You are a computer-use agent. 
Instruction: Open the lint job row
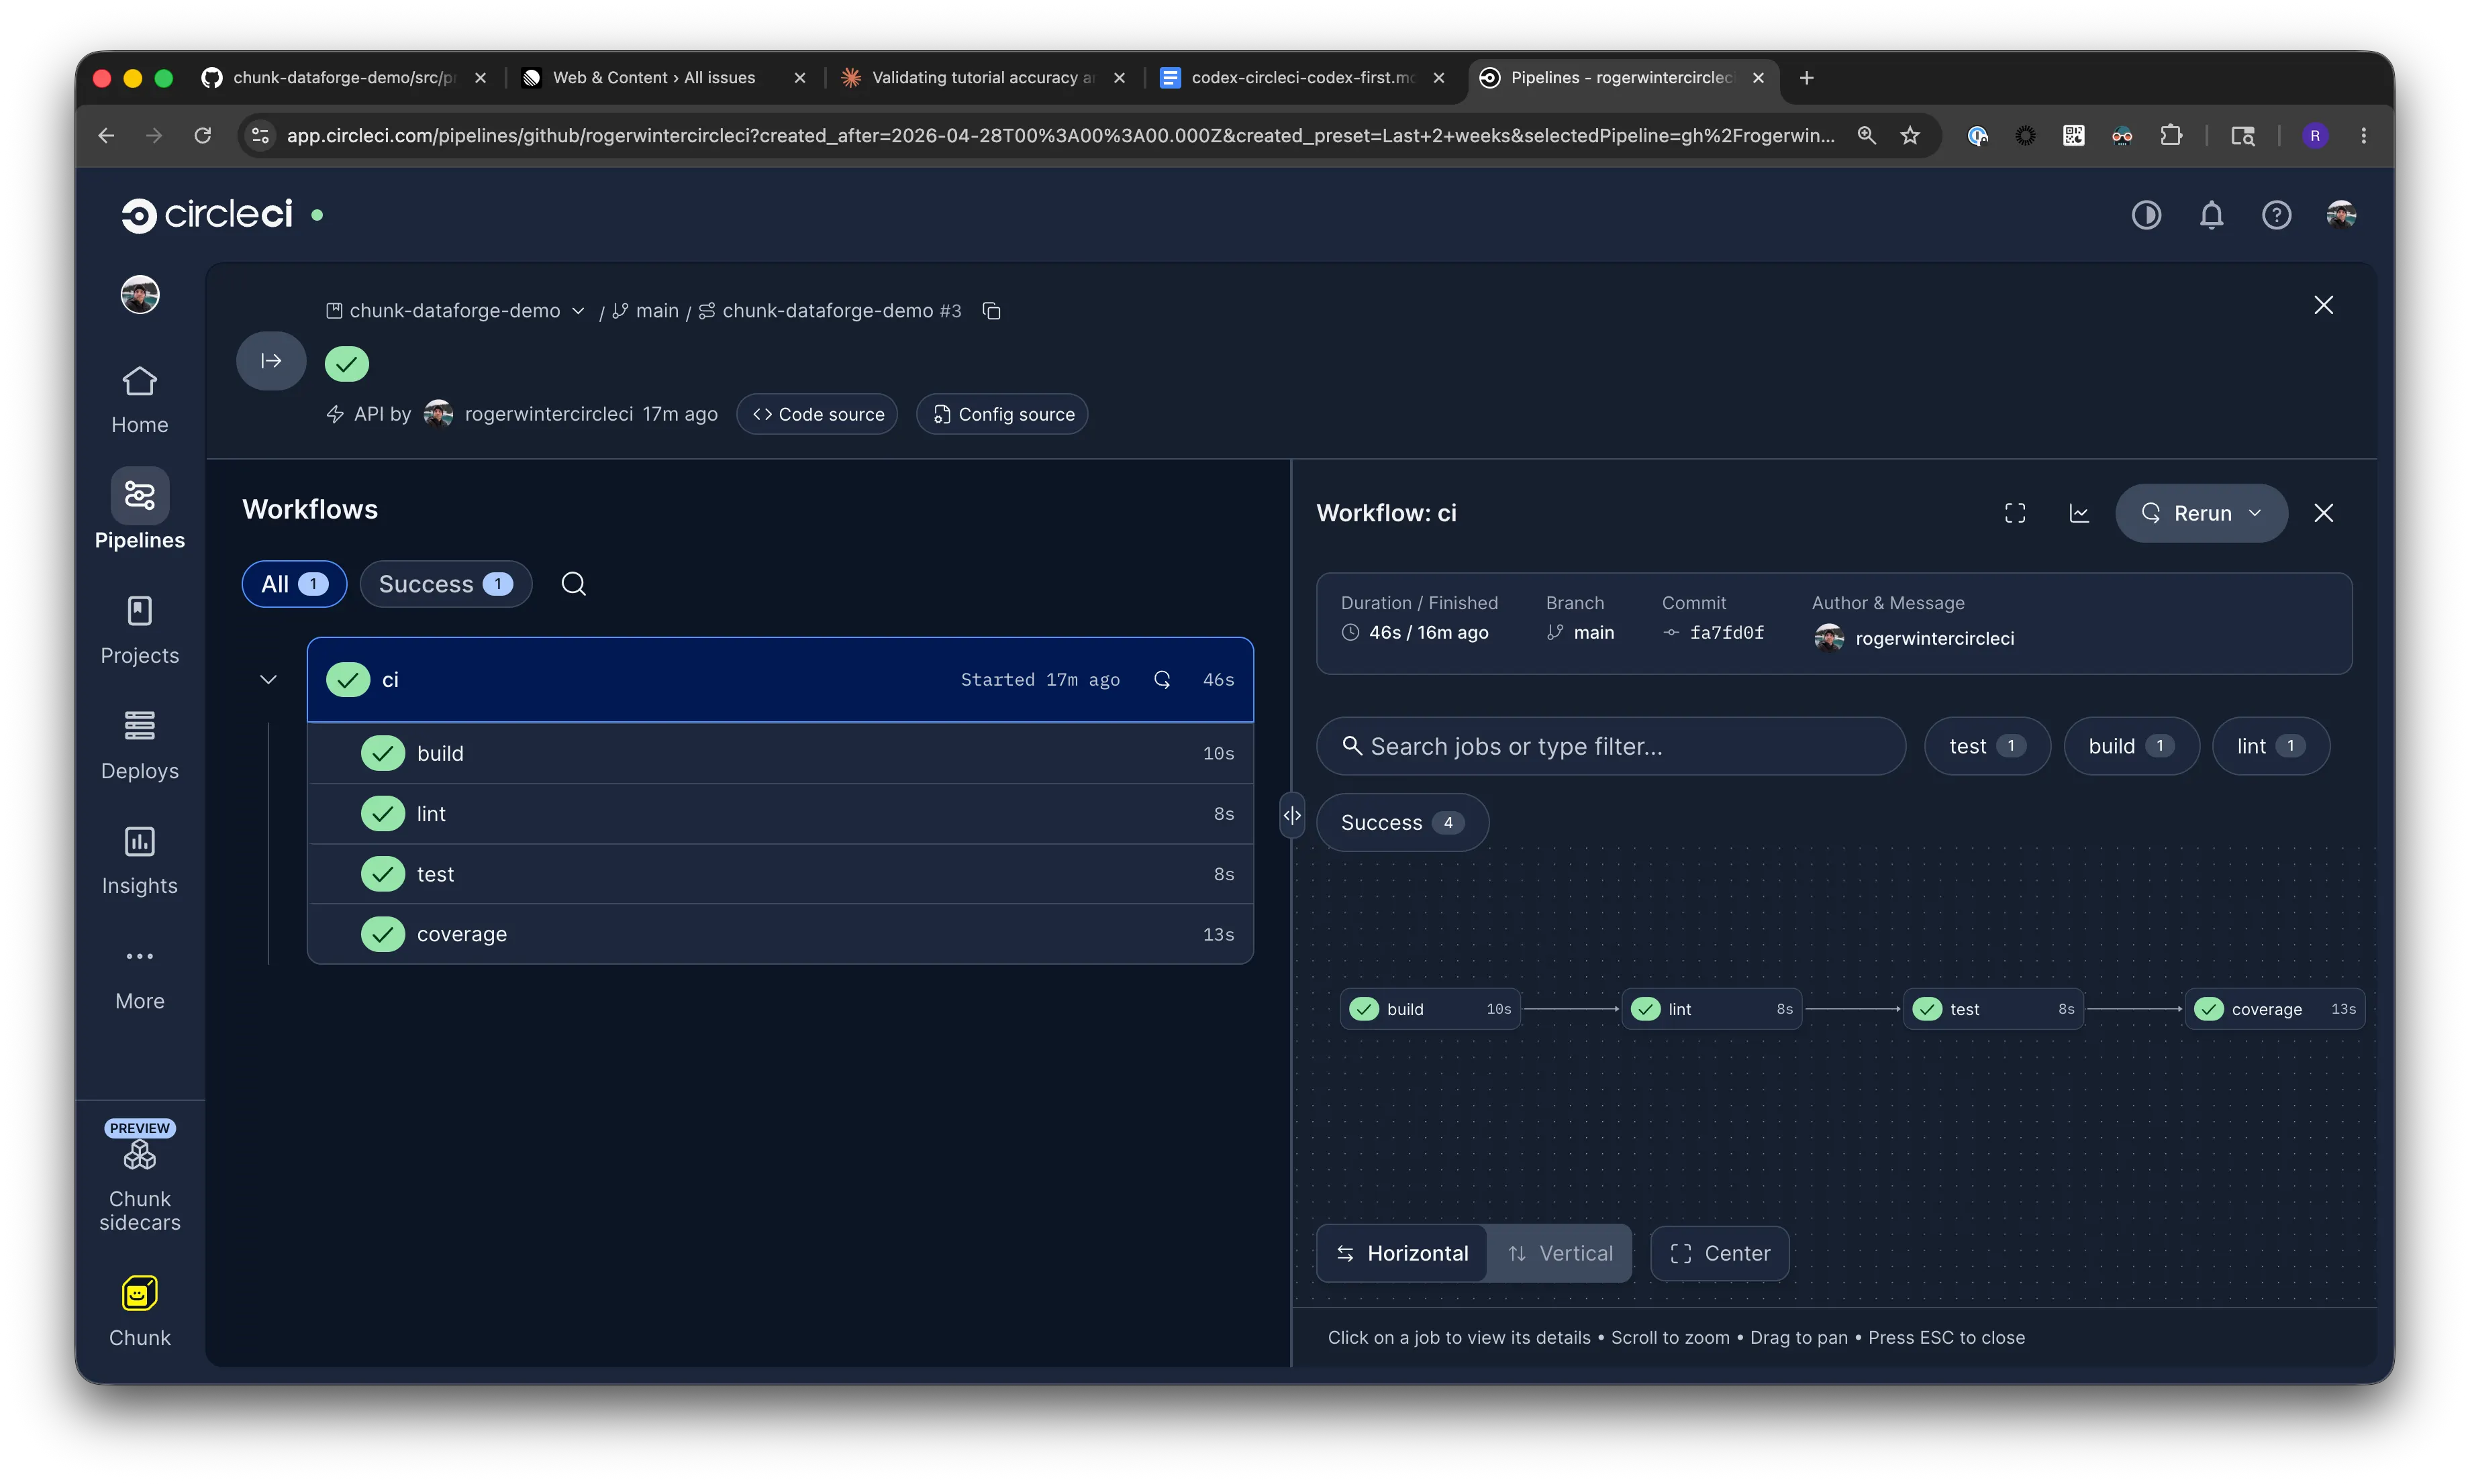779,814
